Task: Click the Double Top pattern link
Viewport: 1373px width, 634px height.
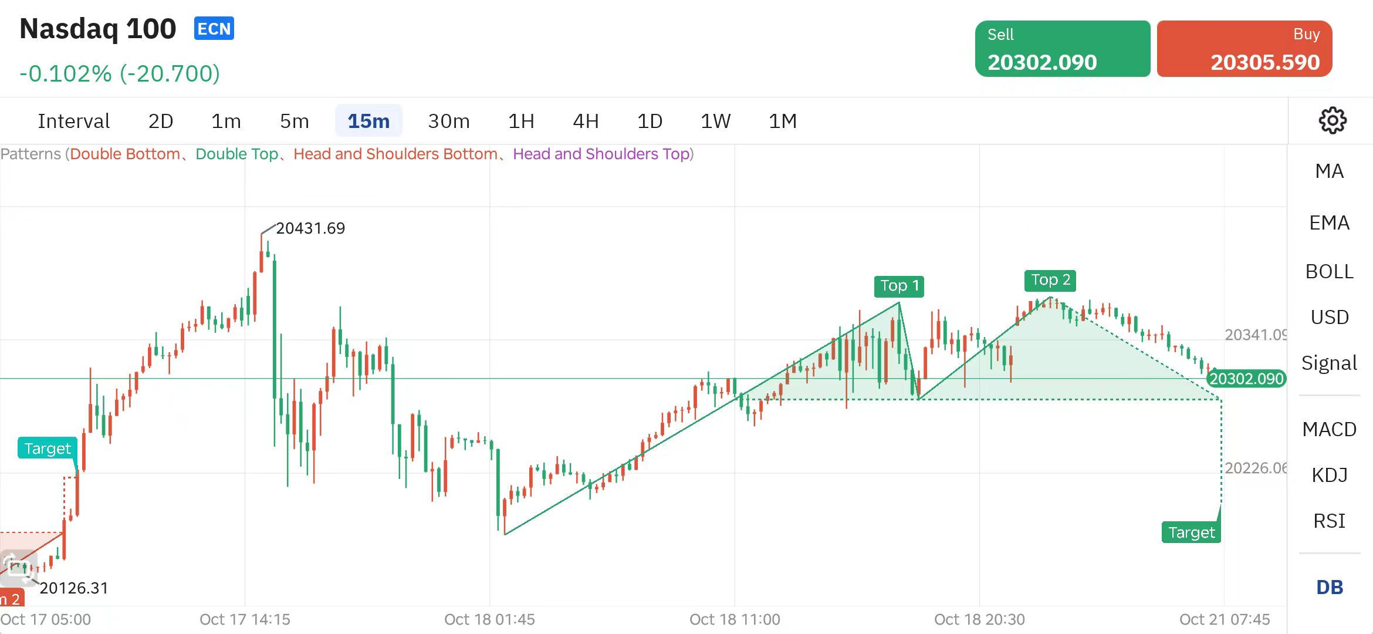Action: [x=236, y=154]
